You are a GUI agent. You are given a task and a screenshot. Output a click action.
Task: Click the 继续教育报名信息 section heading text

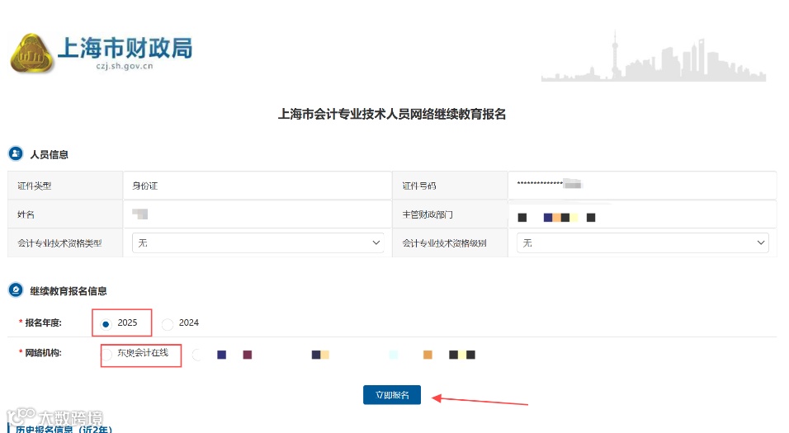click(69, 291)
